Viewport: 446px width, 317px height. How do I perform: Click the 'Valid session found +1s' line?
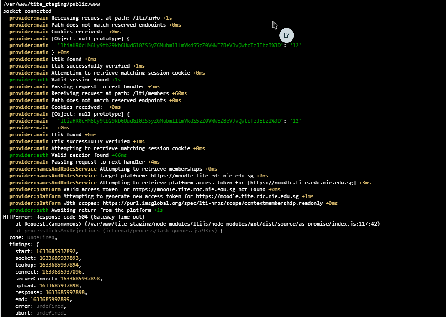coord(65,80)
